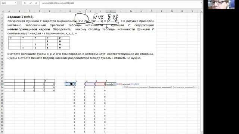239x134 pixels.
Task: Click inside the formula bar text
Action: [58, 3]
